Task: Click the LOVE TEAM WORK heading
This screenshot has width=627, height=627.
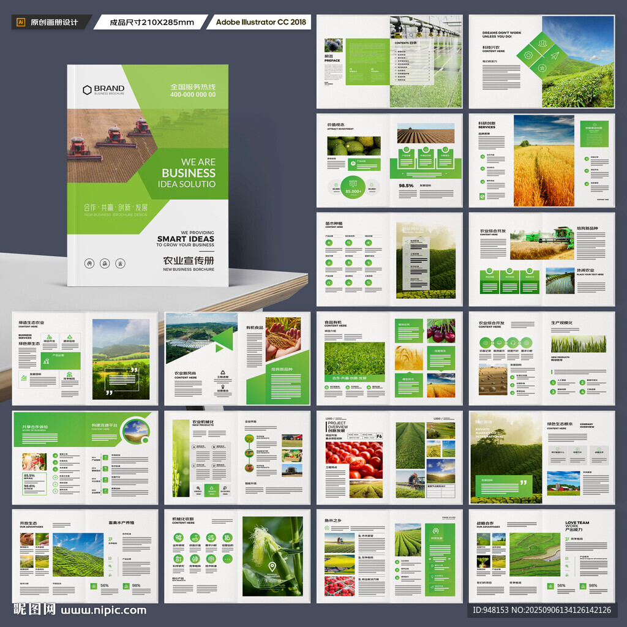Action: pyautogui.click(x=577, y=524)
